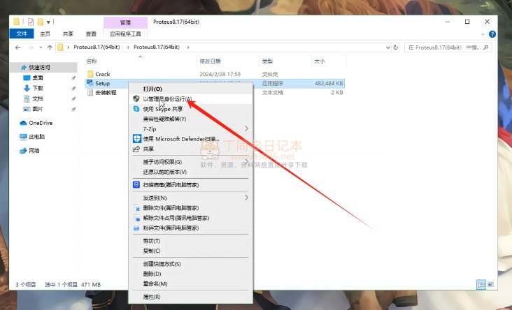The height and width of the screenshot is (310, 512).
Task: Open the File (文件) ribbon tab
Action: coord(22,34)
